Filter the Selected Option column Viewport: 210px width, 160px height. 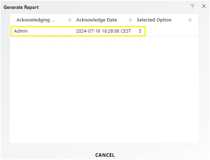pos(190,20)
